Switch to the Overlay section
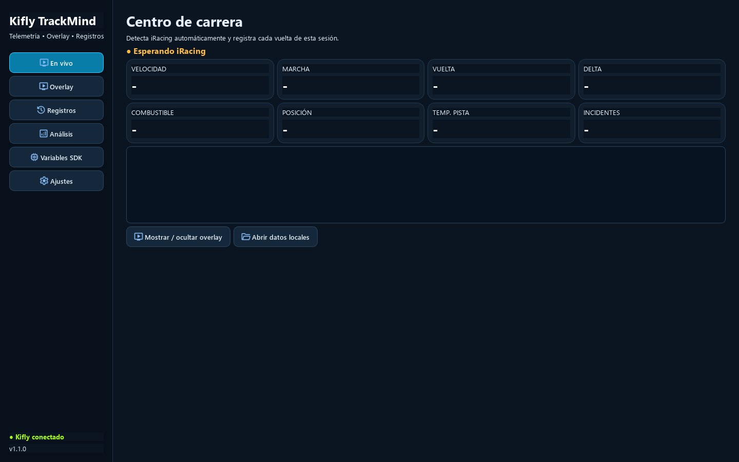This screenshot has height=462, width=739. pyautogui.click(x=56, y=86)
